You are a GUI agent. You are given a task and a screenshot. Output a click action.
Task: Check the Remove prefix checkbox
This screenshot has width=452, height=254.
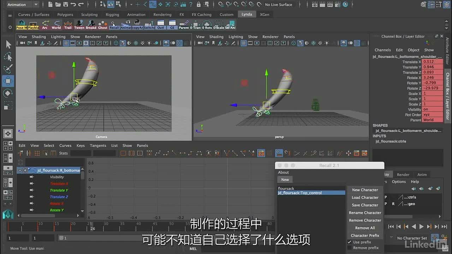pos(350,248)
